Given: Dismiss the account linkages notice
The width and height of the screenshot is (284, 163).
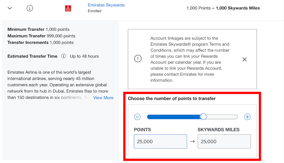Looking at the screenshot, I should (244, 59).
